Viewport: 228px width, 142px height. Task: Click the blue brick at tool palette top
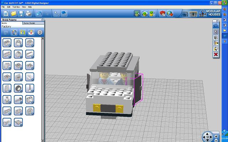[x=216, y=26]
